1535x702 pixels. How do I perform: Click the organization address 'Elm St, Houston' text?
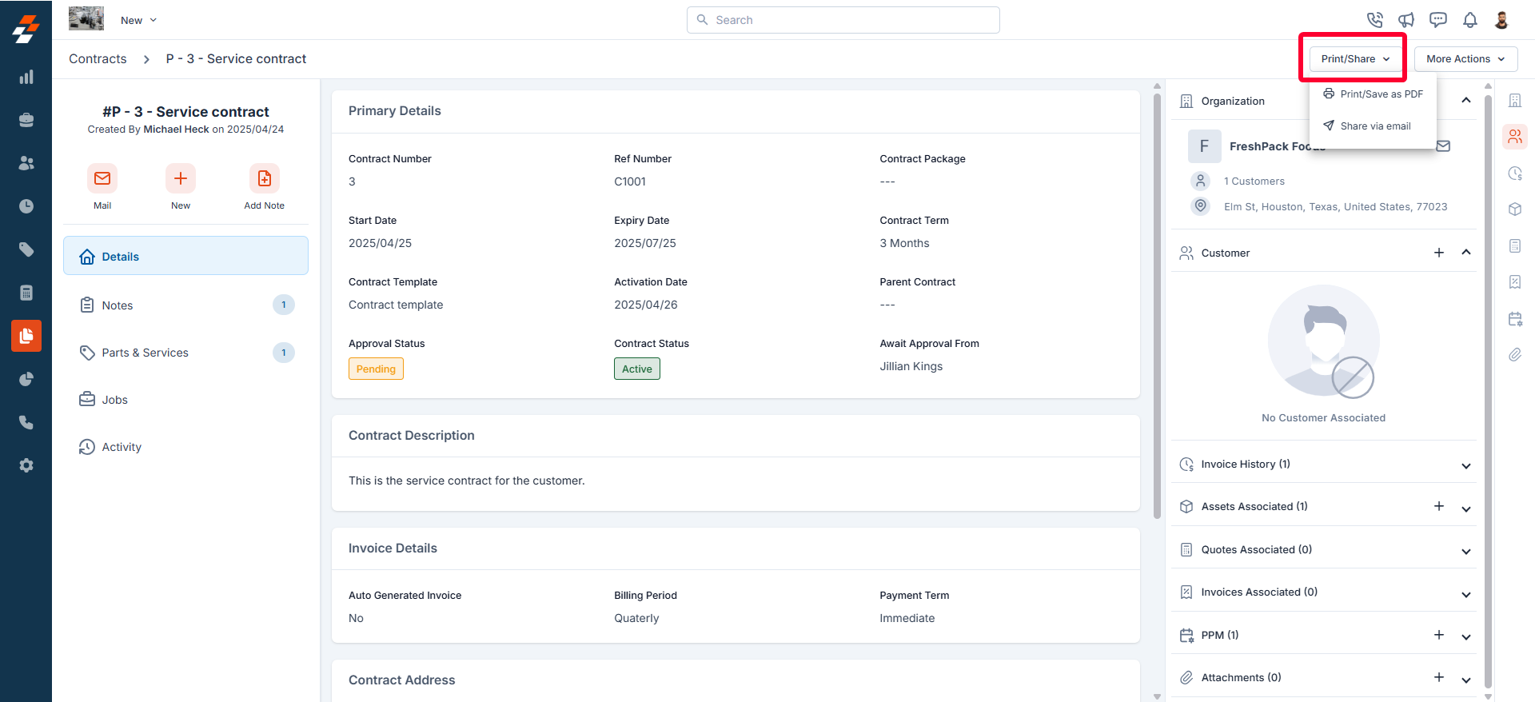pos(1336,206)
